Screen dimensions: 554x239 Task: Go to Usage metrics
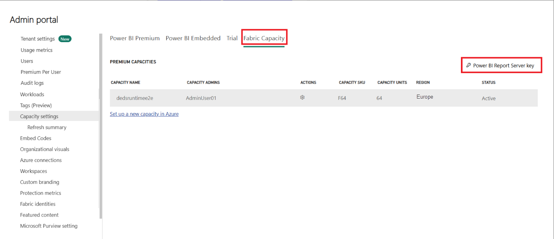point(37,50)
